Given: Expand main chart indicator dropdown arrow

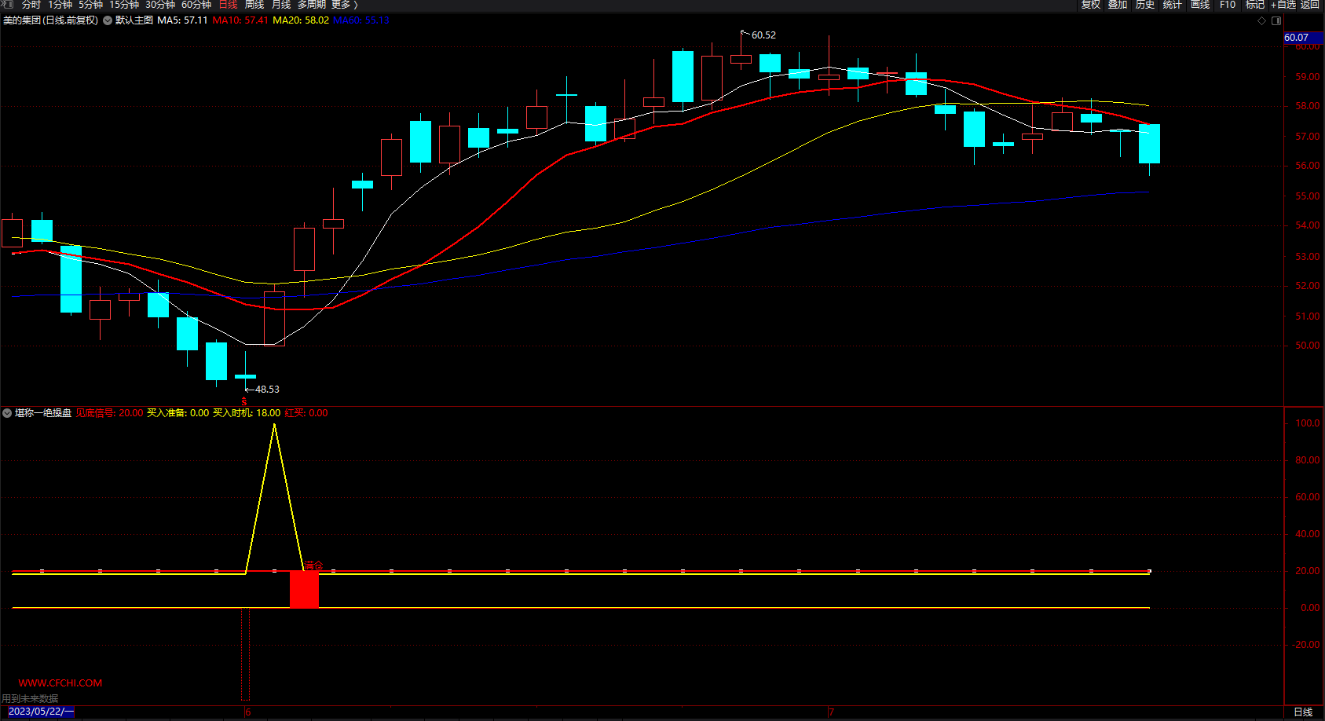Looking at the screenshot, I should coord(108,20).
